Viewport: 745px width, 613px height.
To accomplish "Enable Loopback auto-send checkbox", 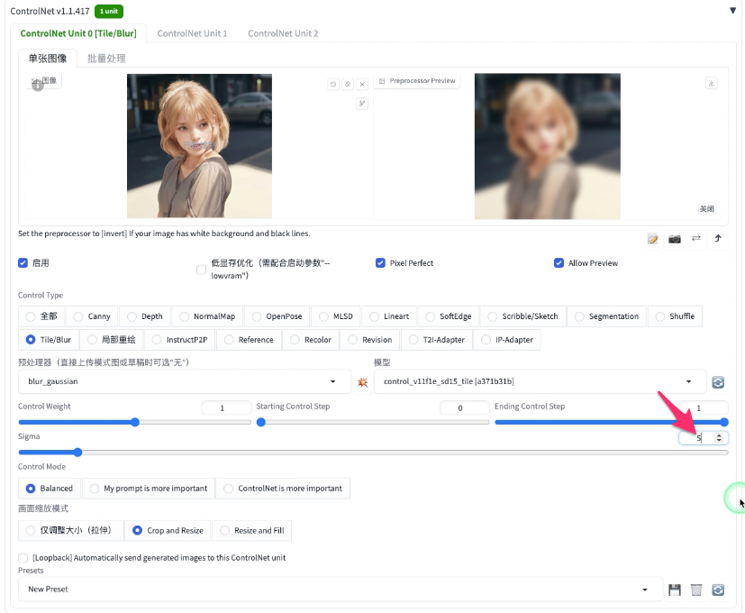I will click(x=23, y=557).
